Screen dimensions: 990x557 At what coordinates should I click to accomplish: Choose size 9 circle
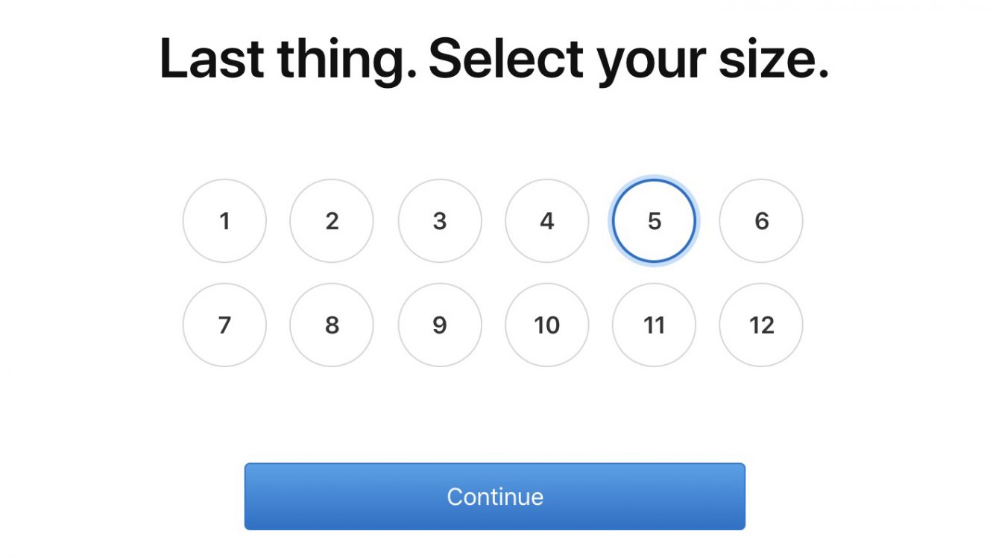[440, 325]
